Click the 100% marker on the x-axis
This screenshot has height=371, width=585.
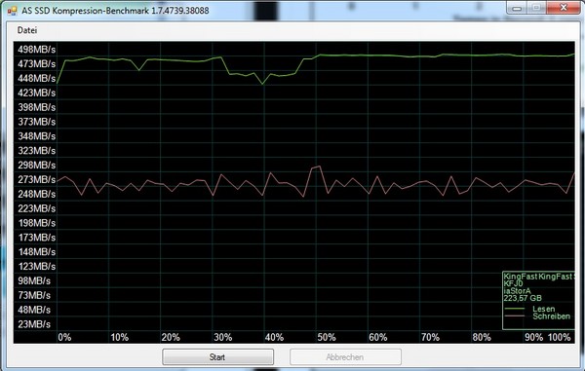coord(559,338)
